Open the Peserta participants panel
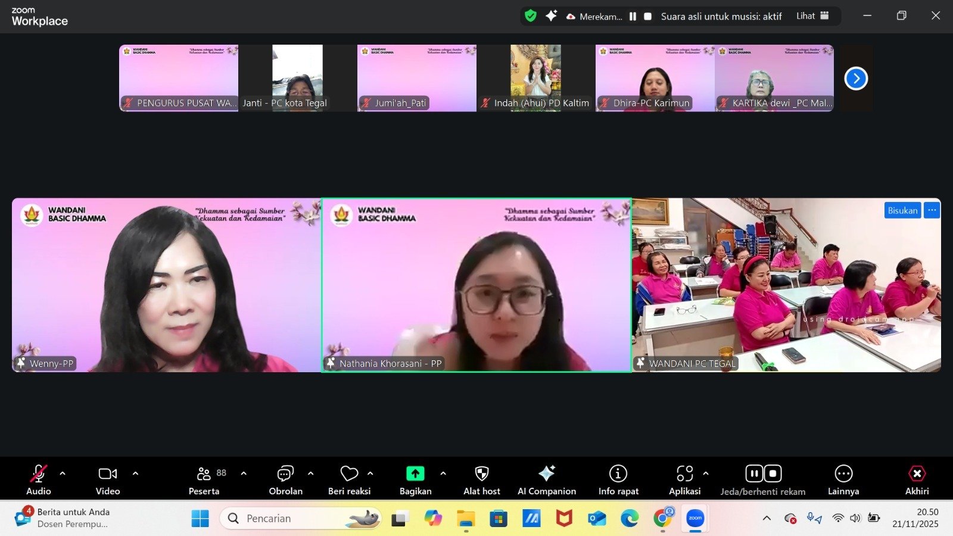This screenshot has height=536, width=953. (x=204, y=480)
